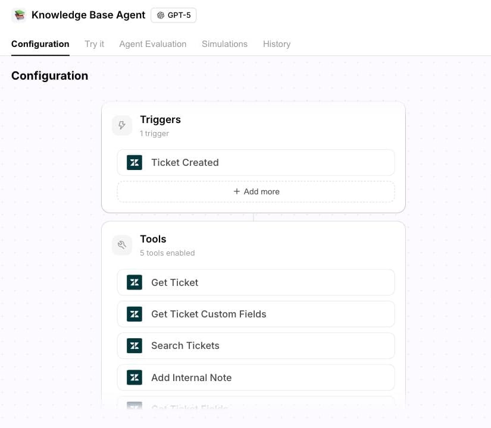Click the plus icon in Add more

(237, 191)
